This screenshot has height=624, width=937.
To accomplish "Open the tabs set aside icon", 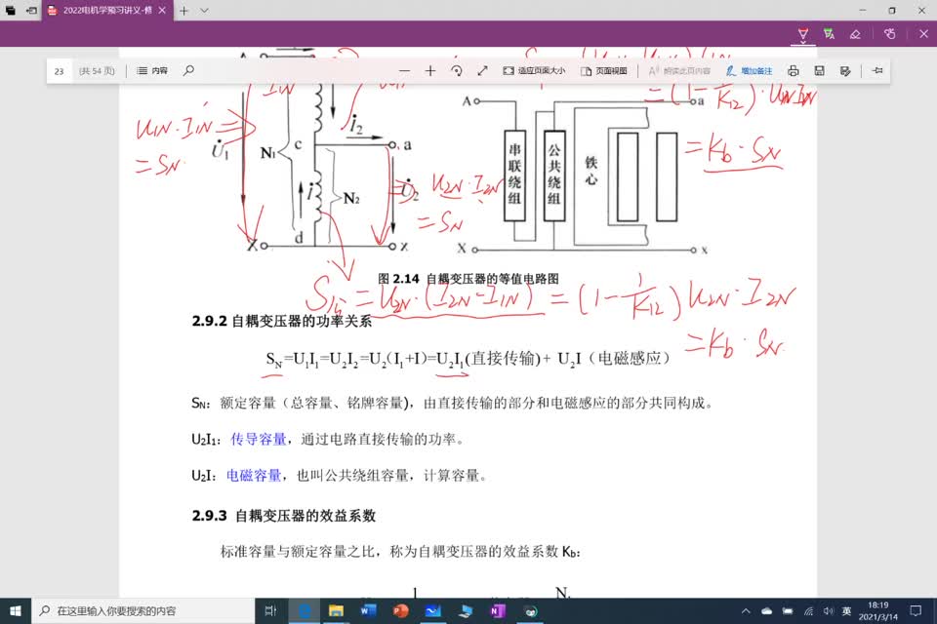I will pyautogui.click(x=10, y=10).
